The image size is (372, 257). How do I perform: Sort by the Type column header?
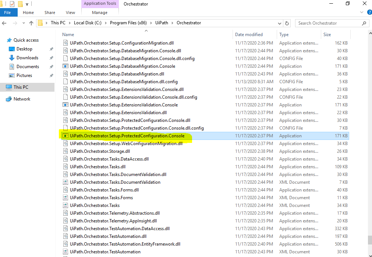284,35
